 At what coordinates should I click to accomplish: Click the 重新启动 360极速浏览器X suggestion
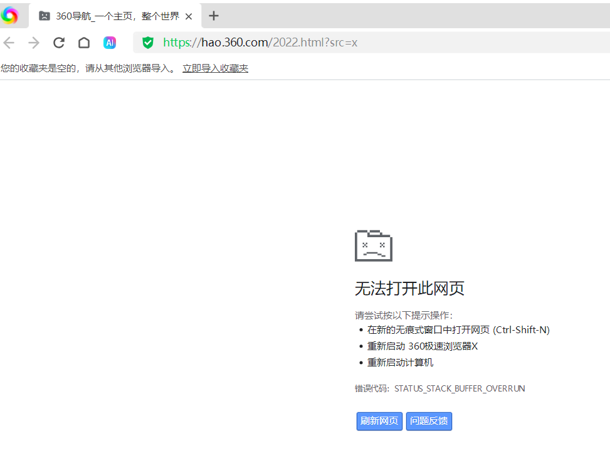click(x=422, y=346)
